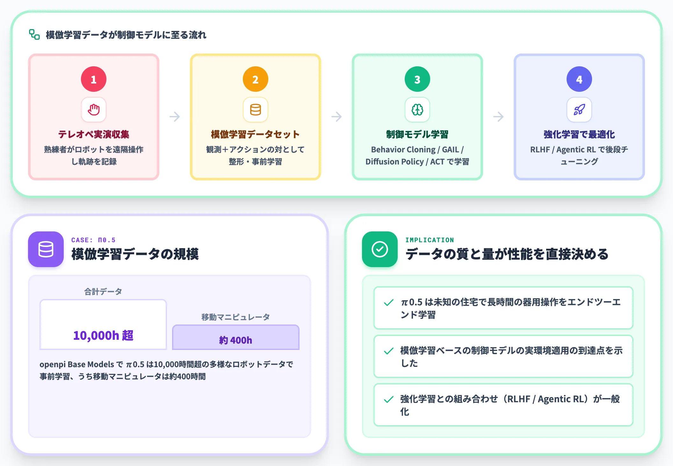This screenshot has height=466, width=673.
Task: Click the red number 1 circle badge
Action: point(94,79)
